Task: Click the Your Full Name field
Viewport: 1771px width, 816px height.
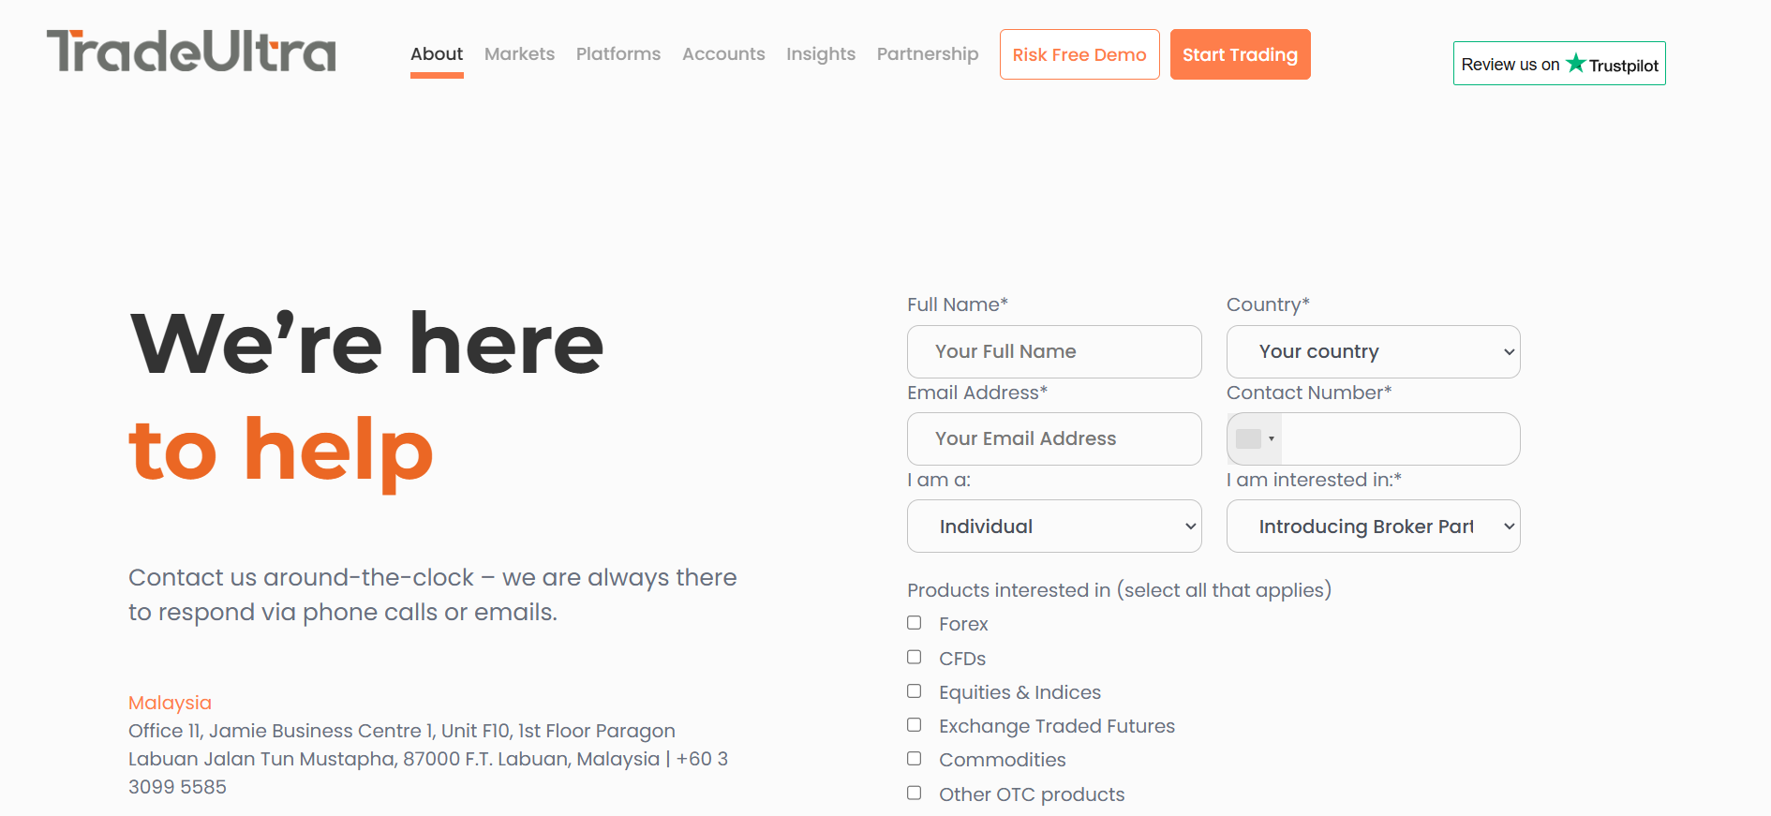Action: [1054, 351]
